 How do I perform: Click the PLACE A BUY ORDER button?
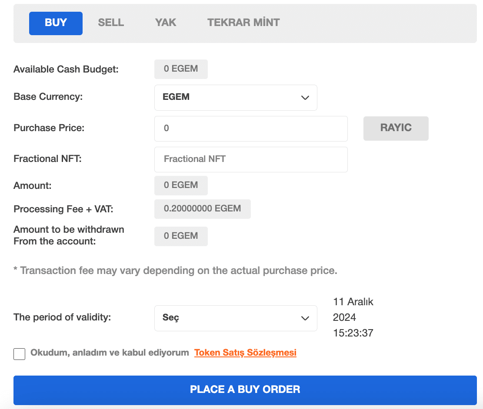tap(245, 390)
